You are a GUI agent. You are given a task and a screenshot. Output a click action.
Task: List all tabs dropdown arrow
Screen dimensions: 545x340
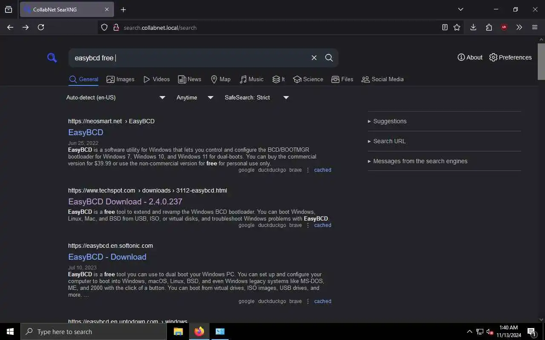tap(460, 9)
